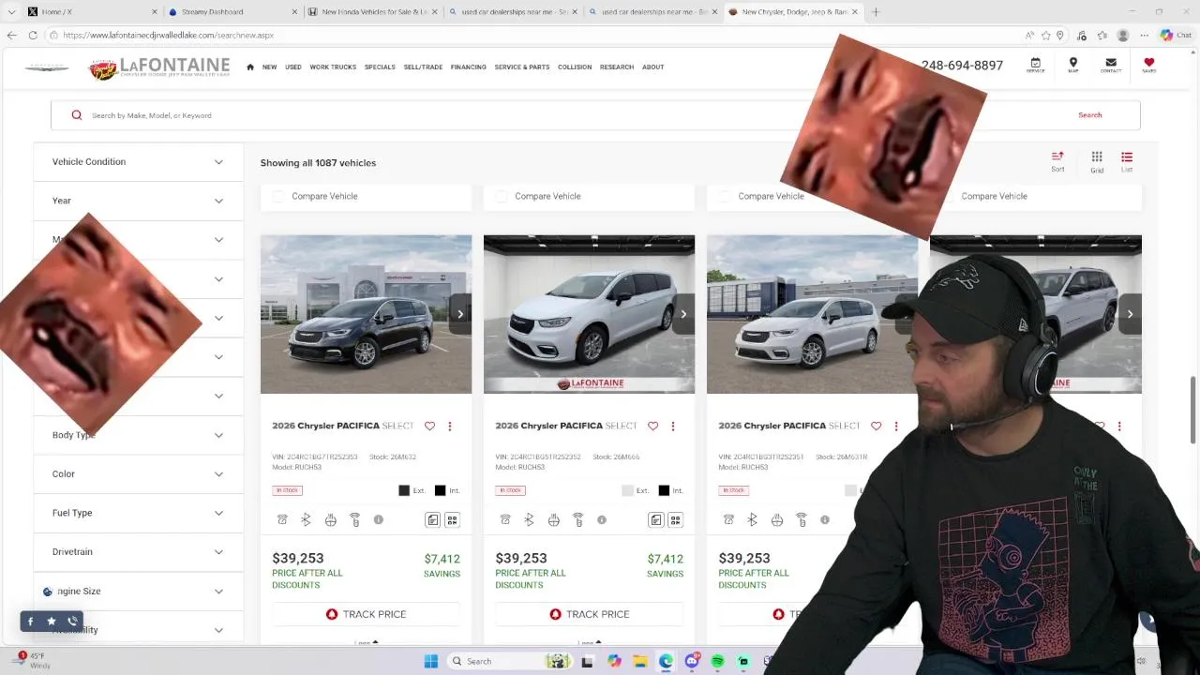The width and height of the screenshot is (1200, 675).
Task: Open three-dot menu for Stock 26M666 Pacifica
Action: (x=672, y=426)
